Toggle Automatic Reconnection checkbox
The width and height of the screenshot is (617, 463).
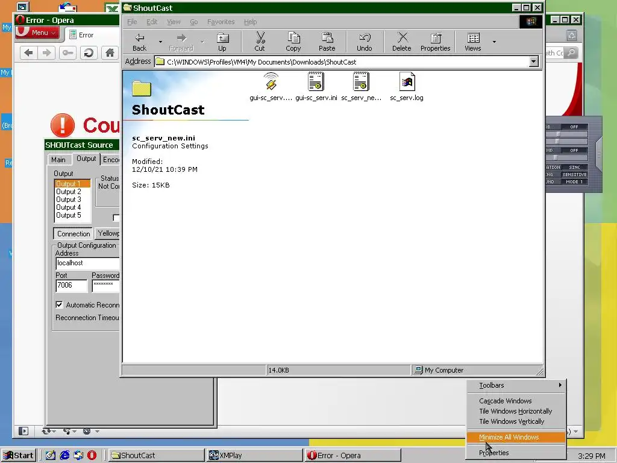[59, 304]
